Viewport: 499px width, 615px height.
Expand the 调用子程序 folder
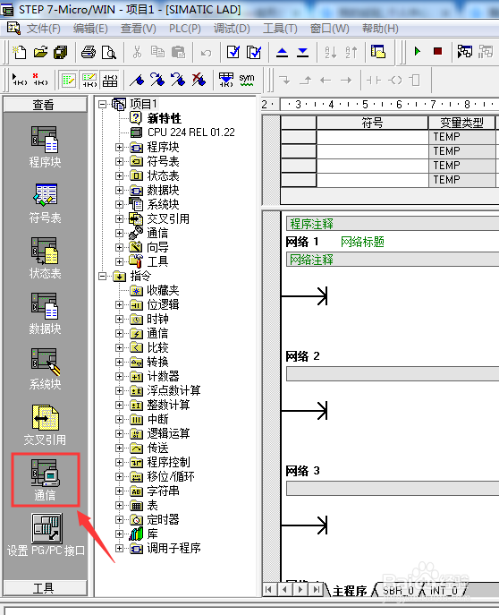coord(120,549)
